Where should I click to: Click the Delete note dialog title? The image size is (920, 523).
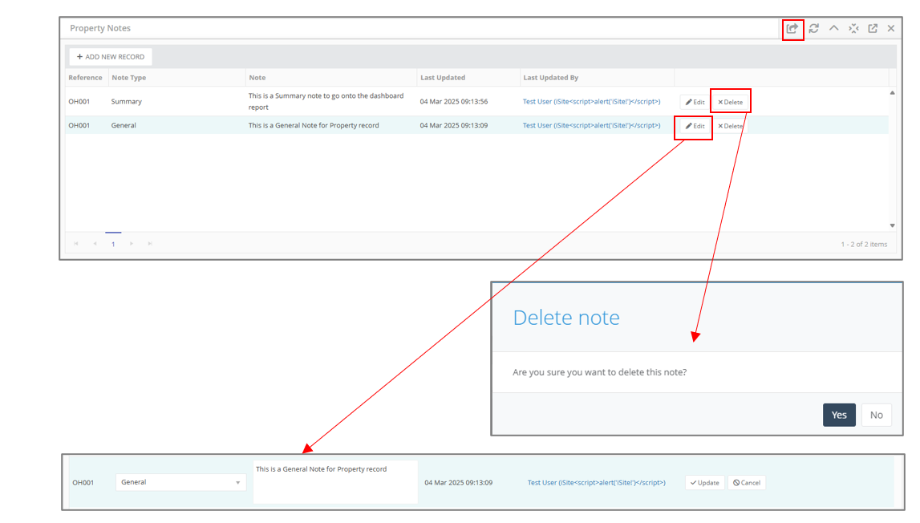[x=566, y=318]
